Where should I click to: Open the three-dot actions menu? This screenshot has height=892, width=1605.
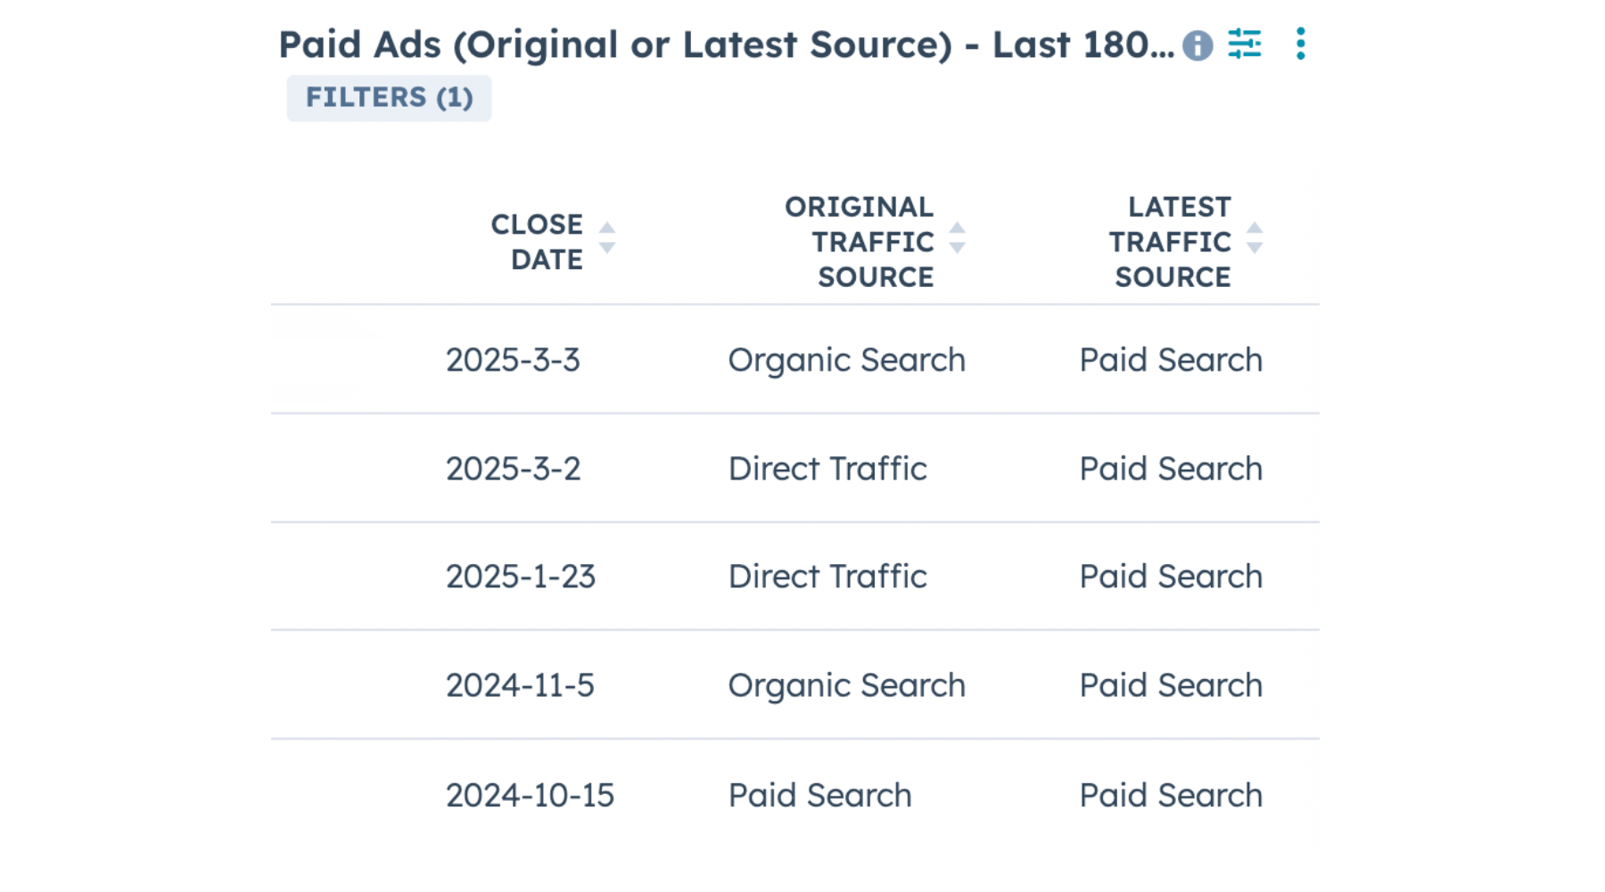(1301, 44)
